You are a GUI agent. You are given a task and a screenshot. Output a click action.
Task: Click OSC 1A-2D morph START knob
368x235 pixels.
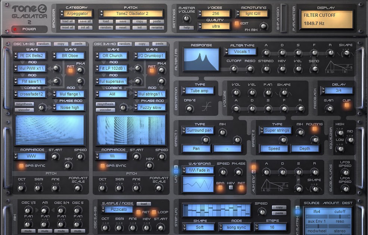[55, 156]
